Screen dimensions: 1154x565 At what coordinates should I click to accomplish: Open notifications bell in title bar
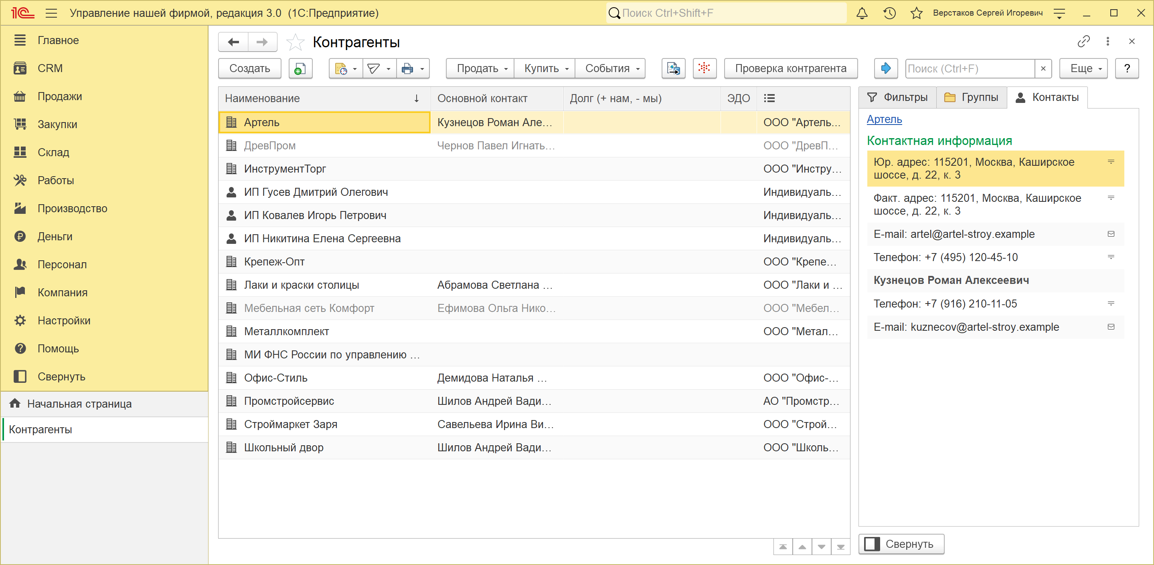point(862,13)
